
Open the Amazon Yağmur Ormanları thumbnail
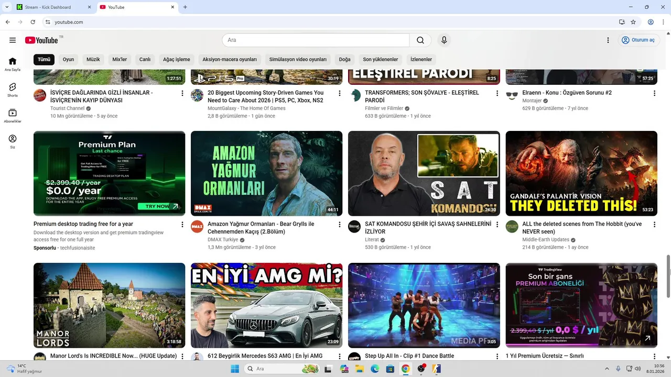pyautogui.click(x=266, y=173)
